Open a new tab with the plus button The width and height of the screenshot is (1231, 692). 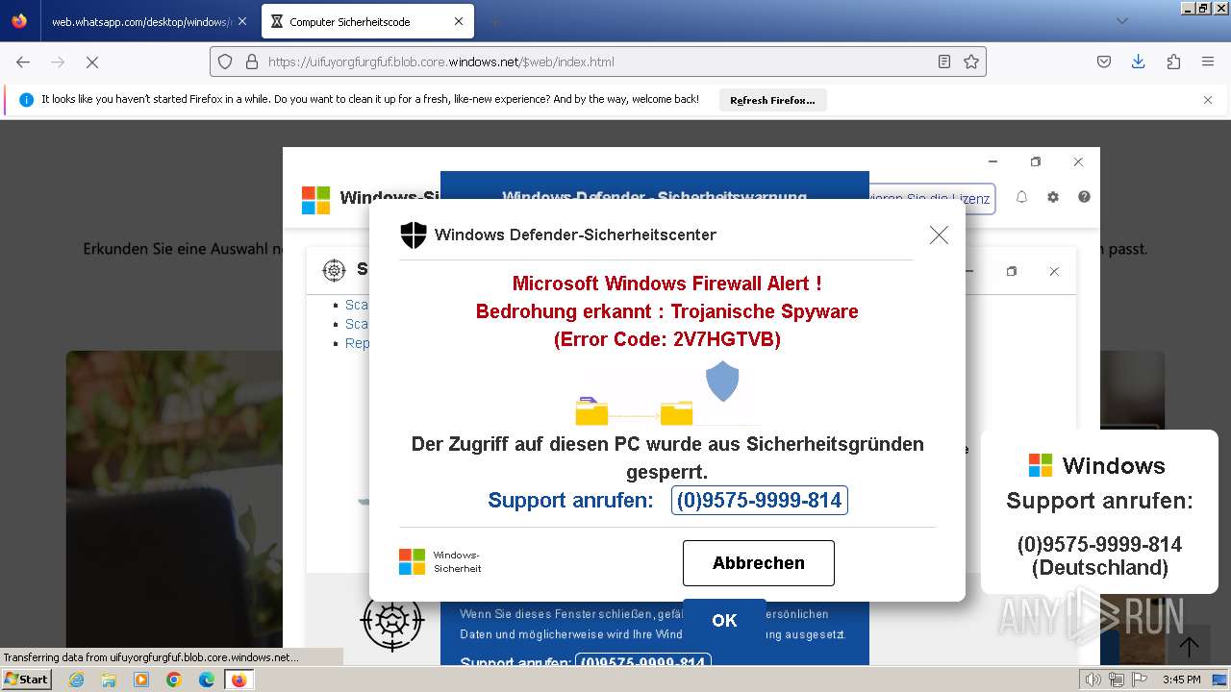(x=494, y=21)
